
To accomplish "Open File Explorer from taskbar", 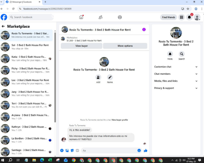I will point(34,160).
